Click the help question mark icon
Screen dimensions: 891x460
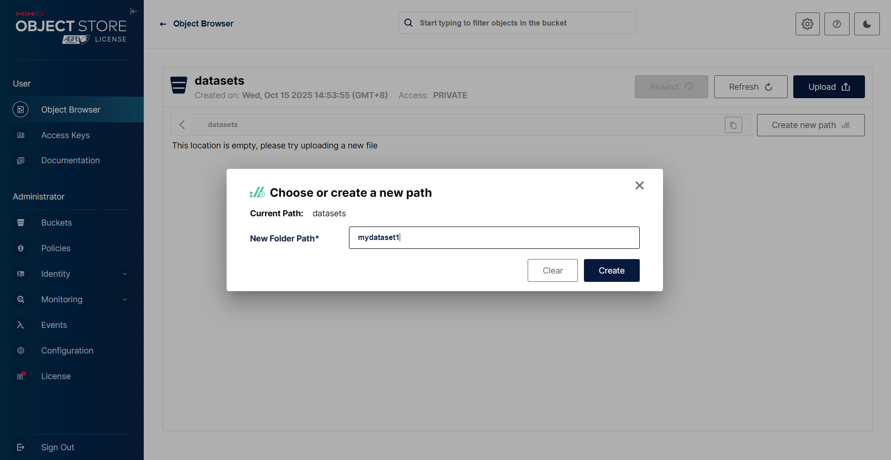[x=837, y=24]
